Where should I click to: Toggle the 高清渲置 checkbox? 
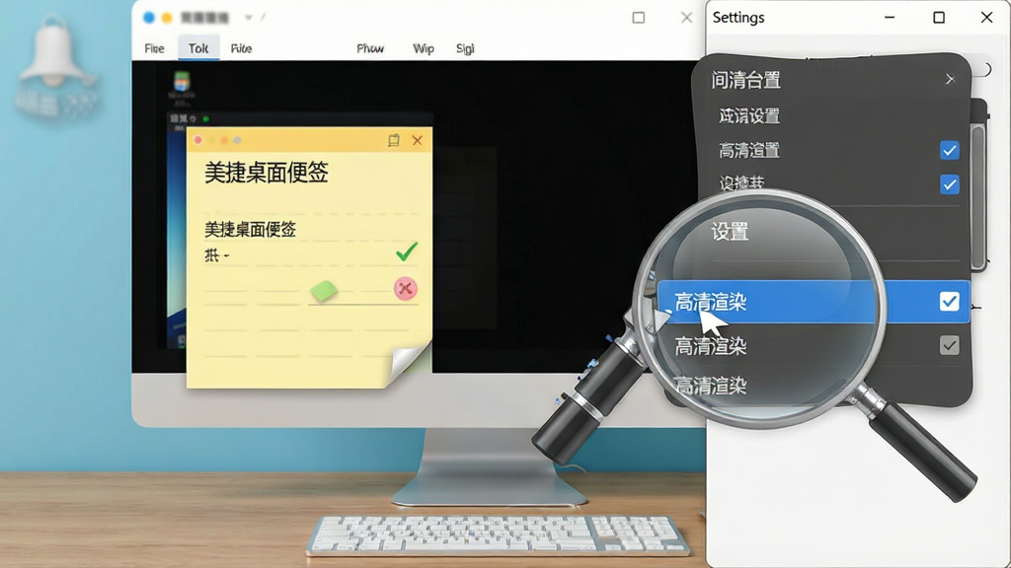point(949,150)
